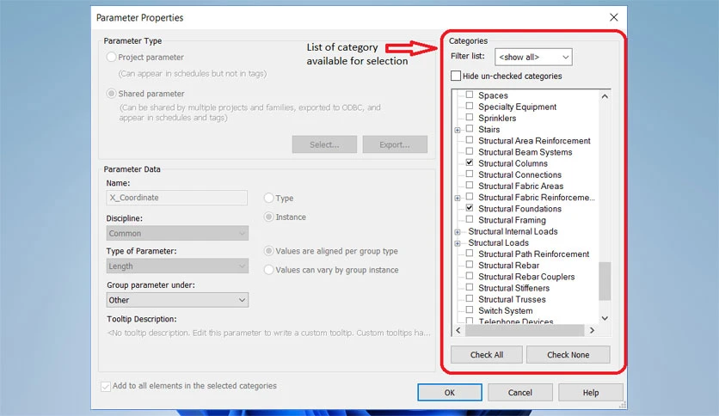Choose Values are aligned per group type

coord(268,251)
